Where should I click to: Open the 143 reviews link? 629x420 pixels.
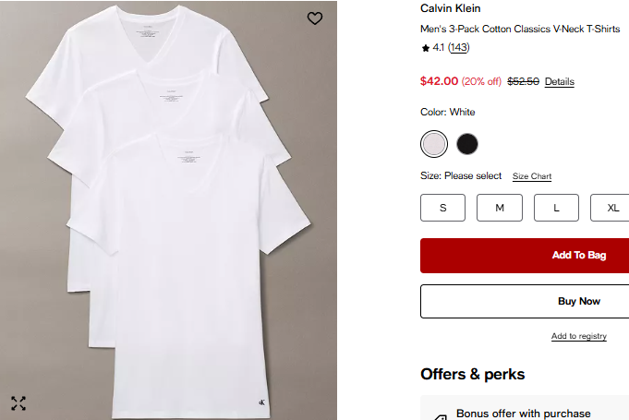click(459, 47)
